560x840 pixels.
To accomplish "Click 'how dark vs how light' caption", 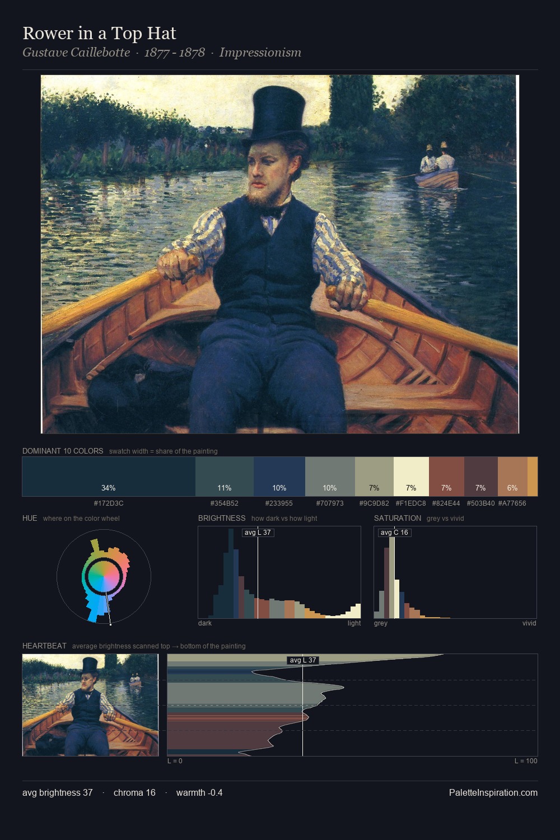I will (284, 519).
